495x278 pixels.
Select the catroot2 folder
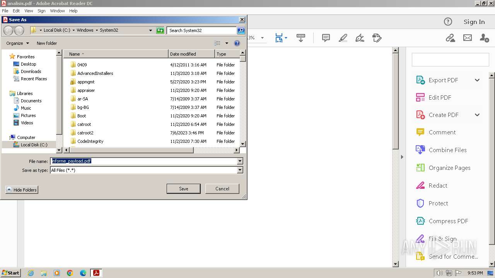pyautogui.click(x=85, y=133)
